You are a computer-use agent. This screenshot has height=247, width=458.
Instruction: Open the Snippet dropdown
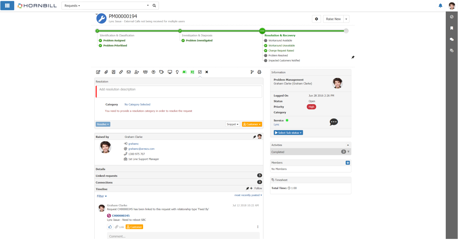[232, 124]
